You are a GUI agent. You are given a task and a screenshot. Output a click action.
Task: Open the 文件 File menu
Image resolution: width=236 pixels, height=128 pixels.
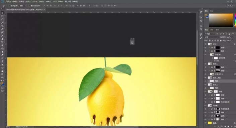8,1
